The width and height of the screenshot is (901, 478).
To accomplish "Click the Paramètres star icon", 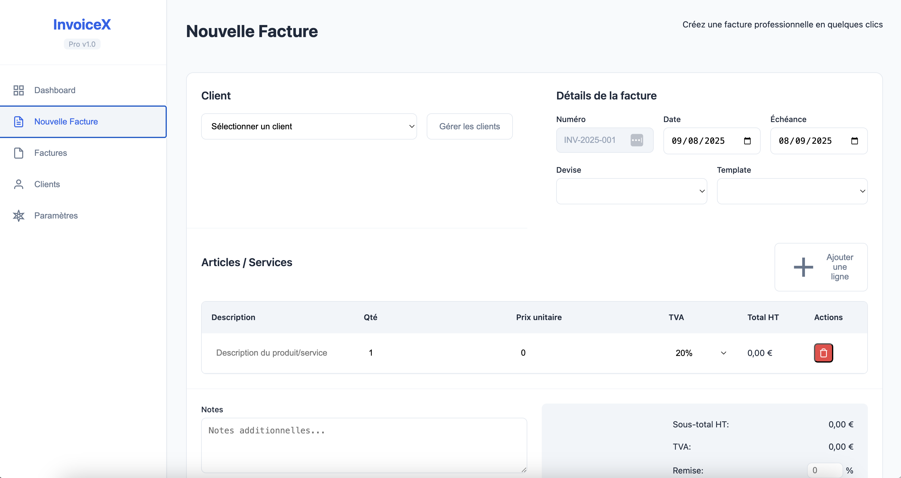I will 19,216.
